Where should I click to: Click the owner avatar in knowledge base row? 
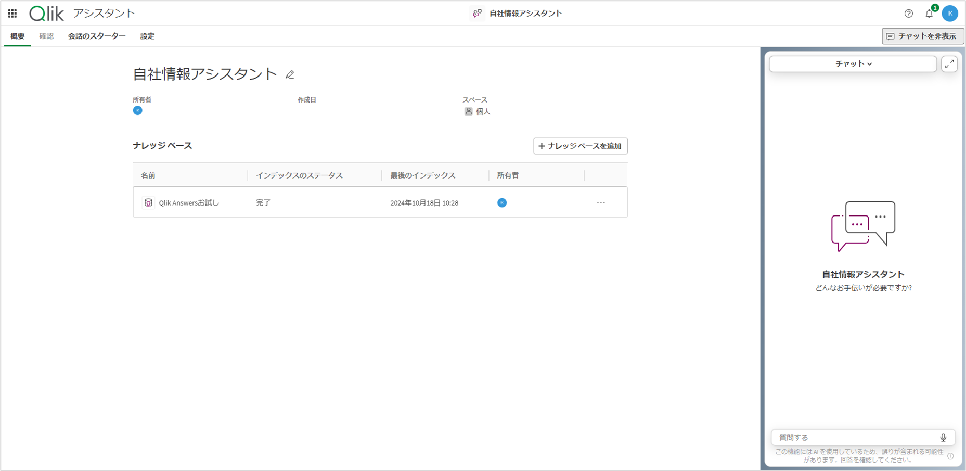pyautogui.click(x=502, y=202)
